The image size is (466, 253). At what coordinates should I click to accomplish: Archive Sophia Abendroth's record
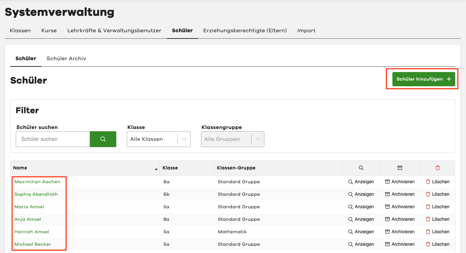point(400,194)
